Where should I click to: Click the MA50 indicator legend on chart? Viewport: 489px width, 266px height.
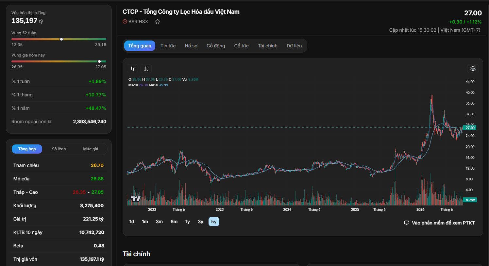pos(159,85)
